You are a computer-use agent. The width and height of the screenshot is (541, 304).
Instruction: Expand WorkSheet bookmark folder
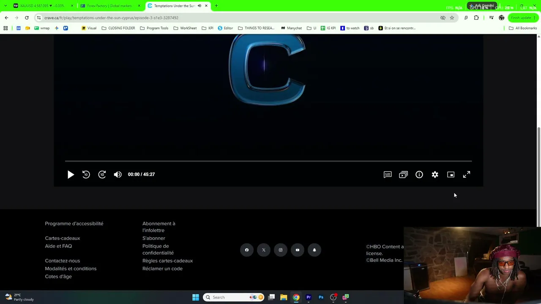185,28
